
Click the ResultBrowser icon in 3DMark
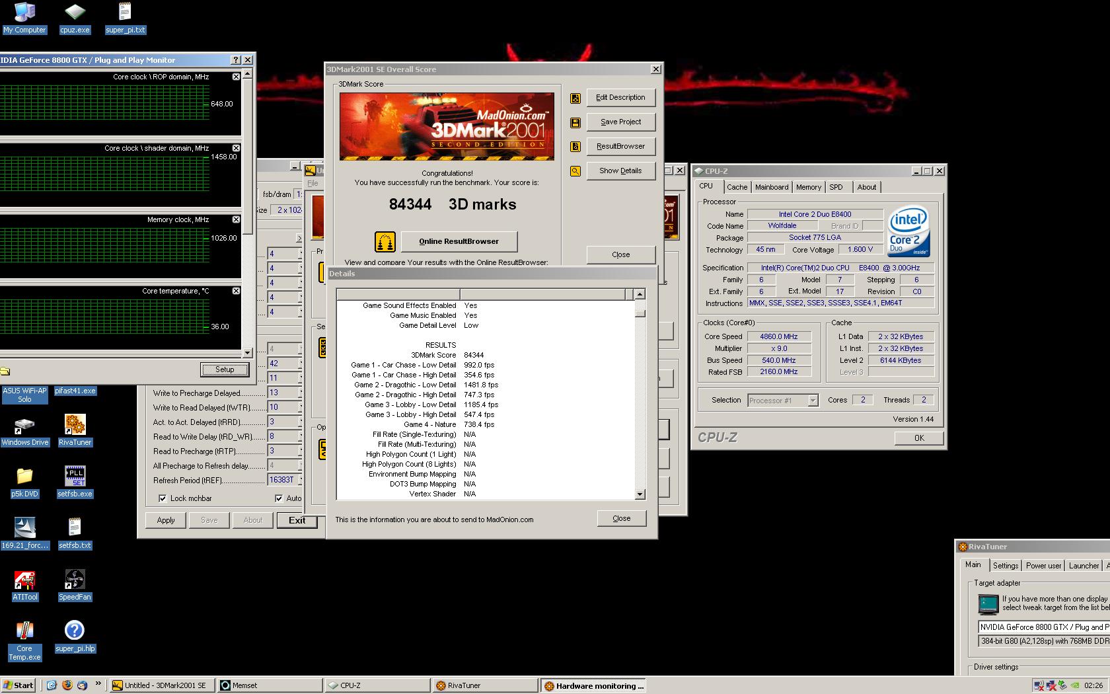(575, 147)
